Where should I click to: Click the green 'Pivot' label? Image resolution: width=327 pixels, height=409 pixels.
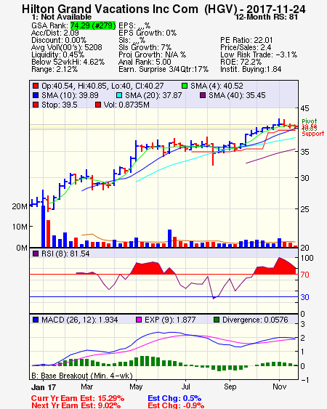(310, 121)
